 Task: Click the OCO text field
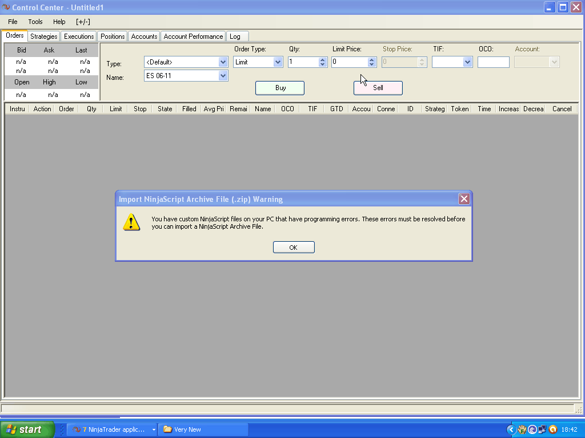tap(493, 62)
